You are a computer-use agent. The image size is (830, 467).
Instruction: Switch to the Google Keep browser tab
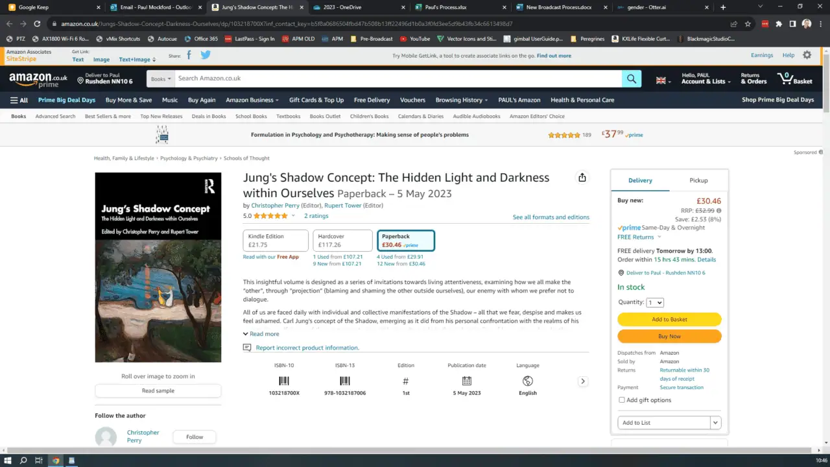pyautogui.click(x=53, y=7)
